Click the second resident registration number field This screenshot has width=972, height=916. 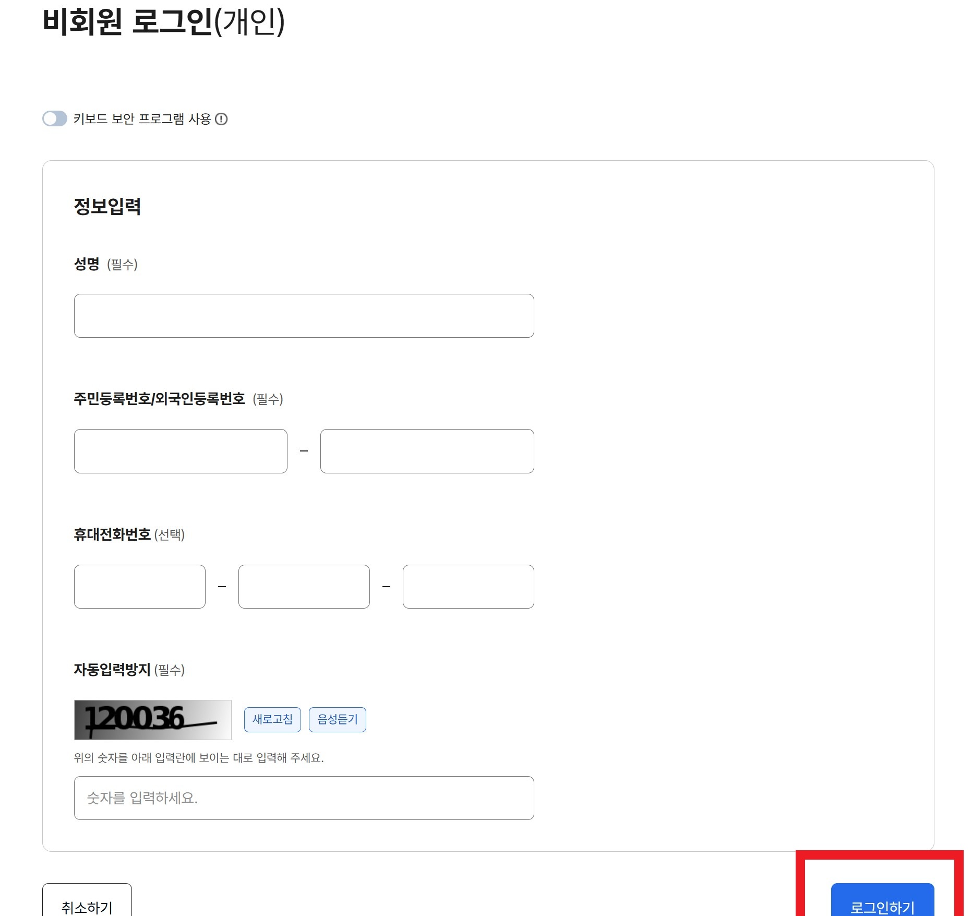pyautogui.click(x=427, y=451)
